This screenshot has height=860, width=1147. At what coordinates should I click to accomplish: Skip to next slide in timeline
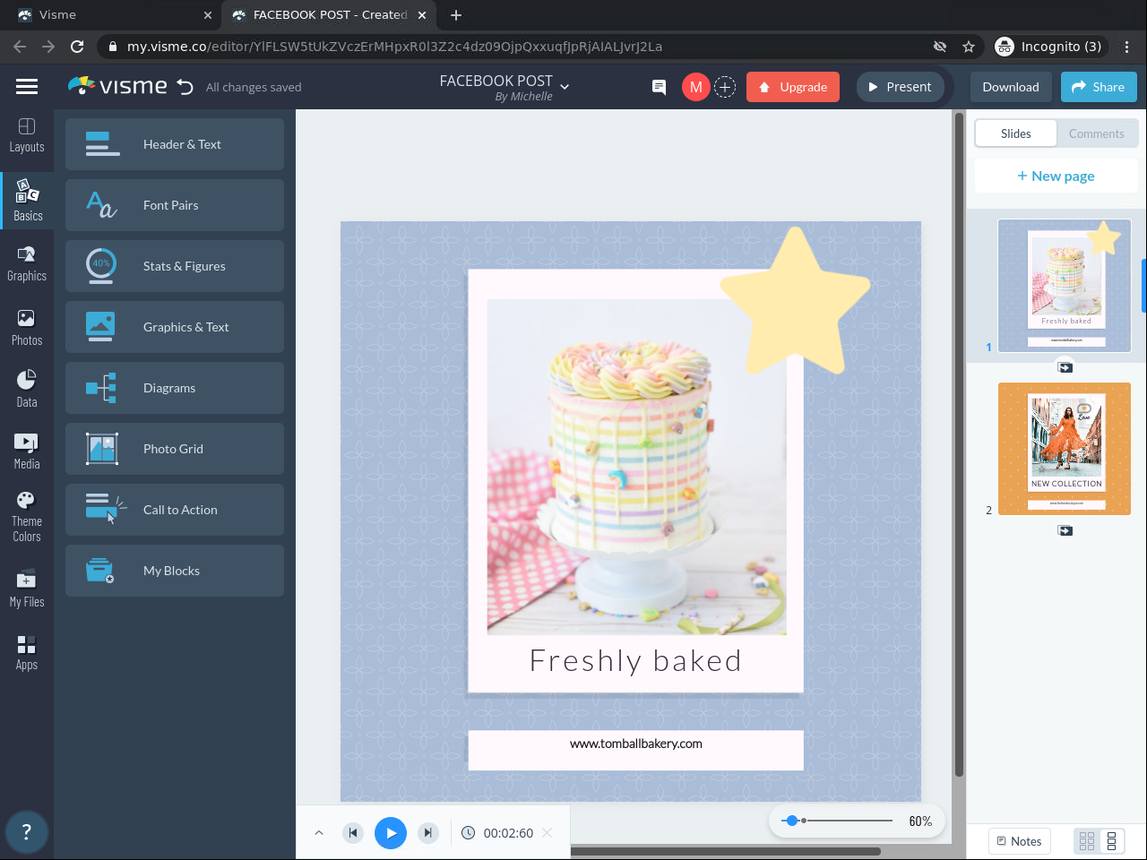[428, 833]
